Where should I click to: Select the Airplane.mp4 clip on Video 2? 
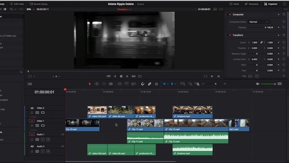[x=192, y=112]
